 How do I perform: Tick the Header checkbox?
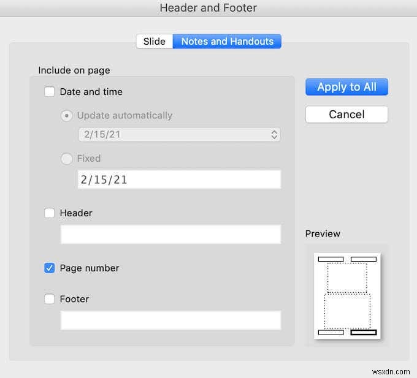(50, 213)
